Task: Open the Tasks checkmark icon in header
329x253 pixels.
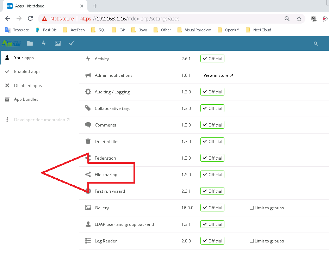Action: point(72,43)
